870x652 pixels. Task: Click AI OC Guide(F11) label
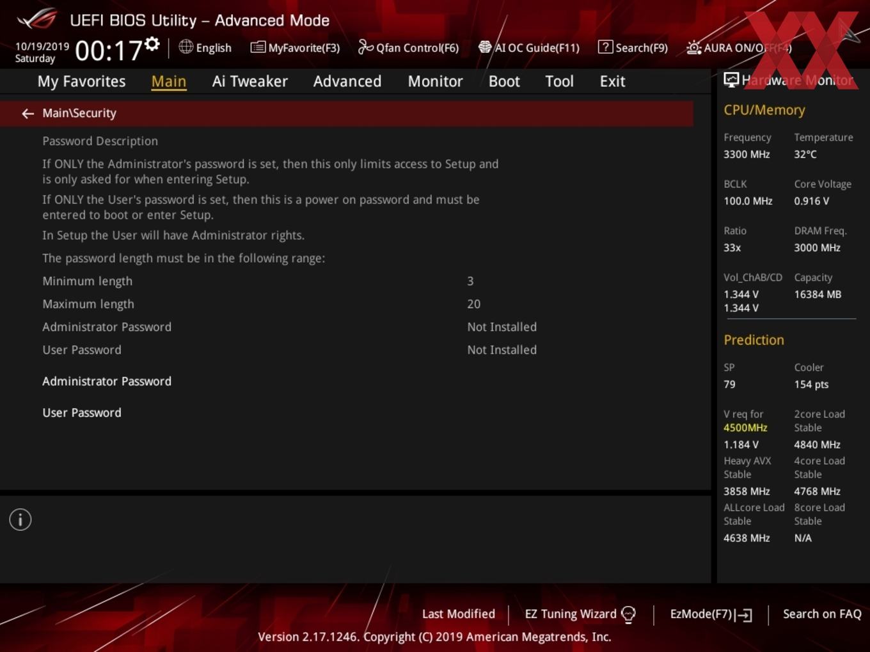tap(537, 48)
